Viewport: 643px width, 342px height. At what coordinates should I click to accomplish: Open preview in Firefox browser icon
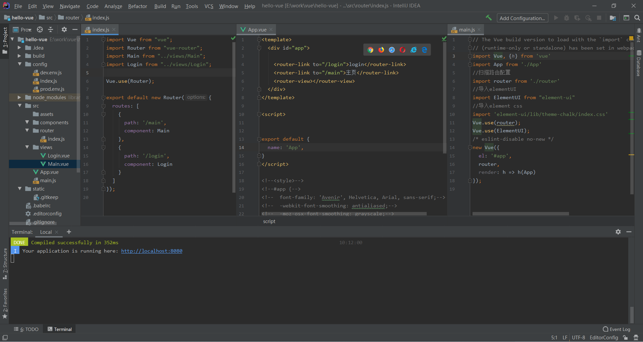click(381, 50)
